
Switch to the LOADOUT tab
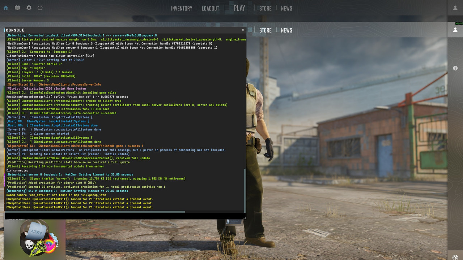[211, 8]
